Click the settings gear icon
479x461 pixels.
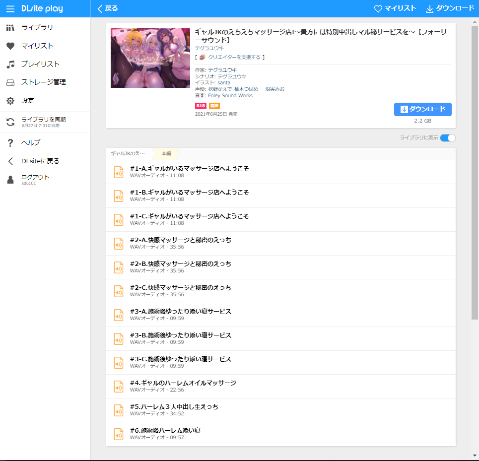[10, 101]
